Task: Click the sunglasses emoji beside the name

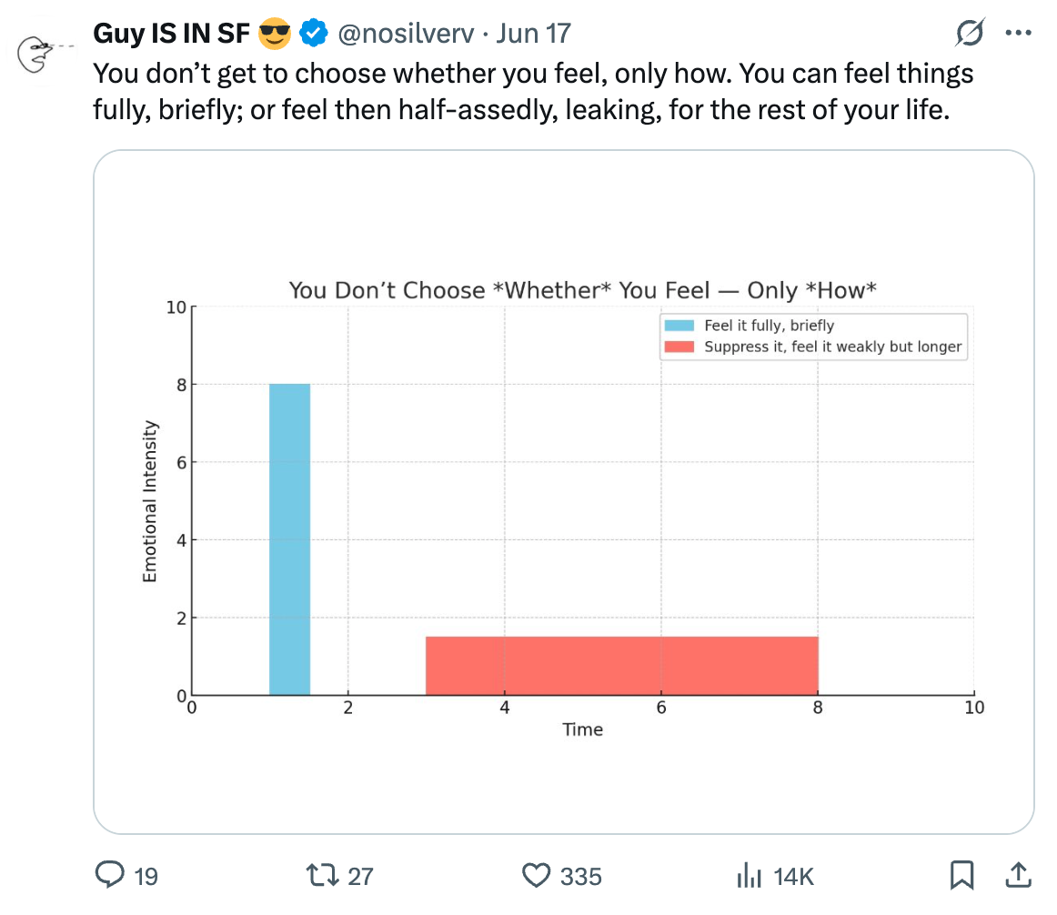Action: (x=275, y=34)
